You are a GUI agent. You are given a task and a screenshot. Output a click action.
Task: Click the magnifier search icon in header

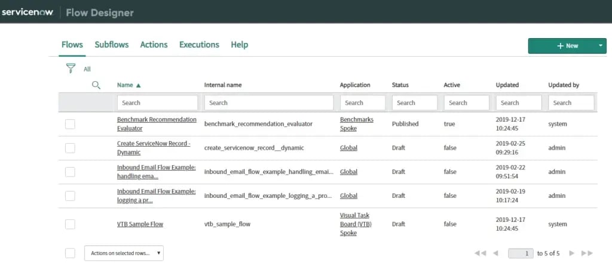pos(96,85)
